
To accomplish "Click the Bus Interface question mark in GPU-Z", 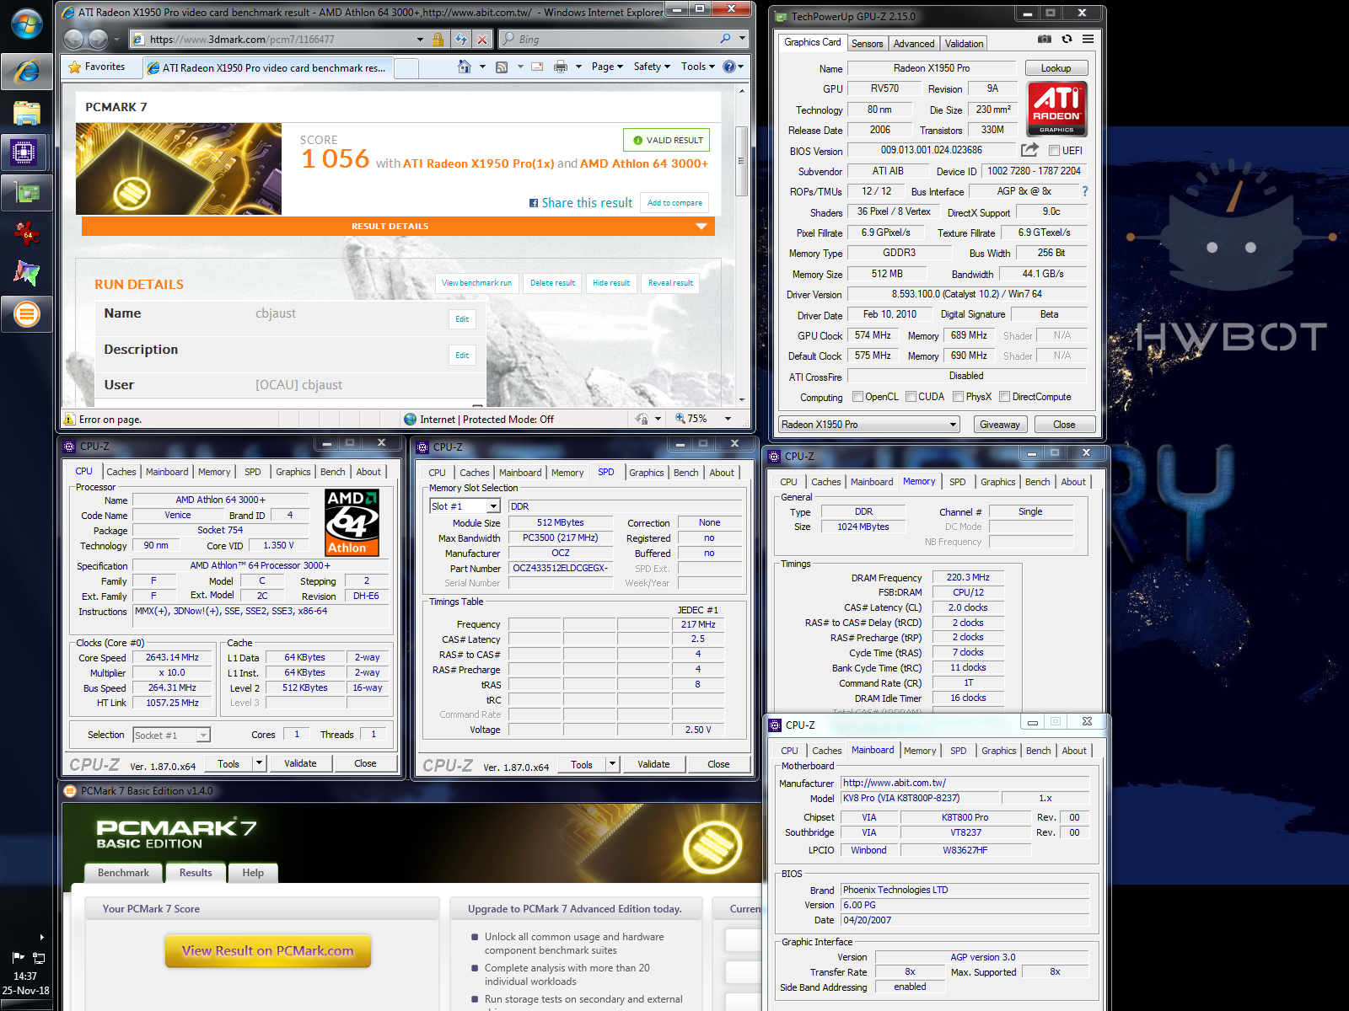I will pyautogui.click(x=1085, y=191).
